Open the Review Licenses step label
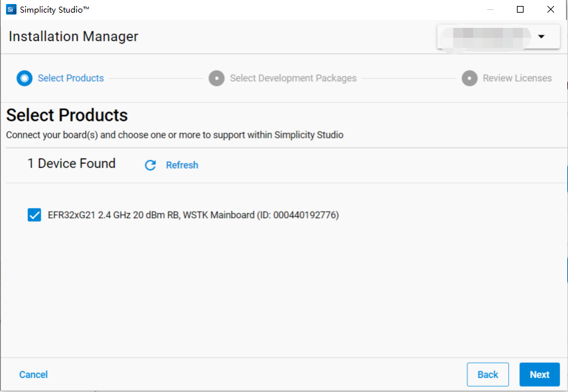Screen dimensions: 568x392 coord(517,78)
